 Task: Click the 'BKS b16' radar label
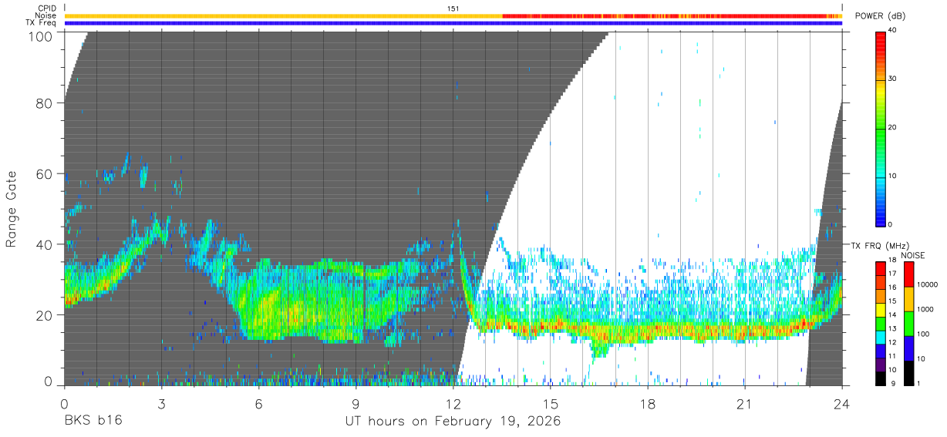tap(93, 421)
